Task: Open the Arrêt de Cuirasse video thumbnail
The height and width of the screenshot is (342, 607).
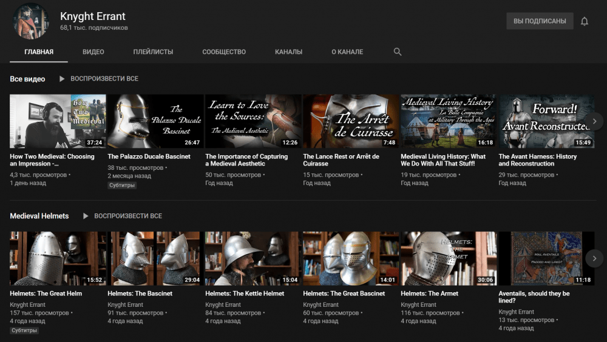Action: 351,121
